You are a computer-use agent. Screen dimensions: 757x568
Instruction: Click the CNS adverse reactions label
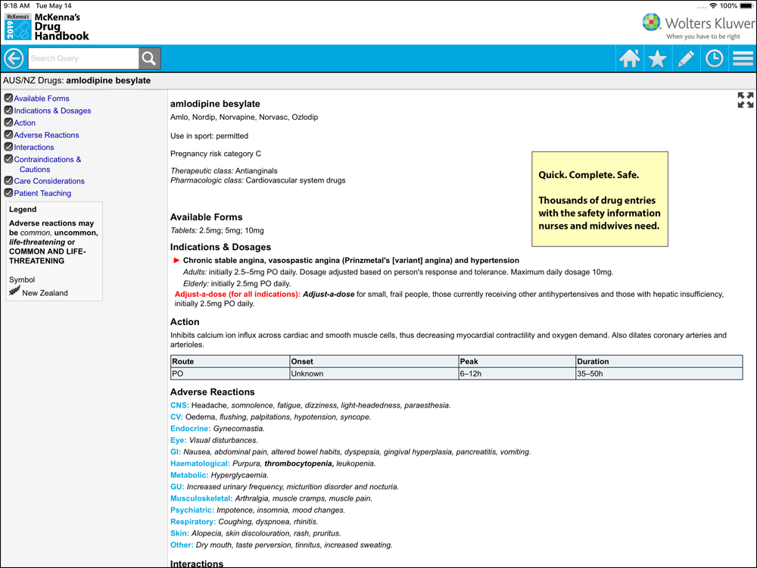[179, 405]
